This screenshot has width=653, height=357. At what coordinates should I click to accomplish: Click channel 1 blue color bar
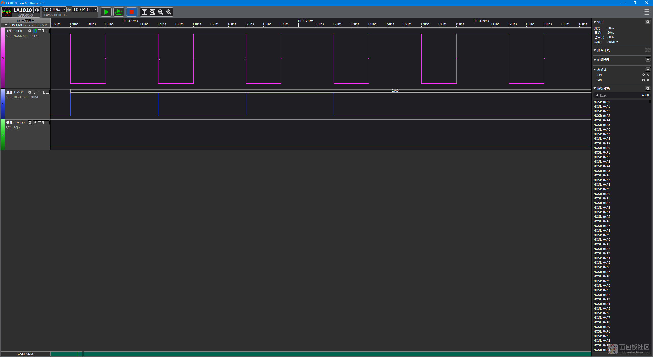point(3,104)
